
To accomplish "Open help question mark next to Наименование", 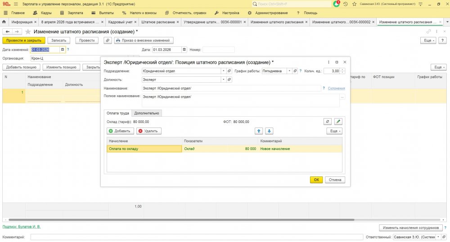I will (x=324, y=88).
